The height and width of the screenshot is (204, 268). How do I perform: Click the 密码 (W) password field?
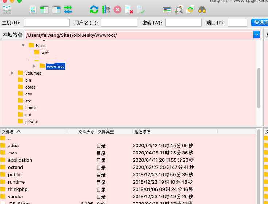[x=183, y=23]
